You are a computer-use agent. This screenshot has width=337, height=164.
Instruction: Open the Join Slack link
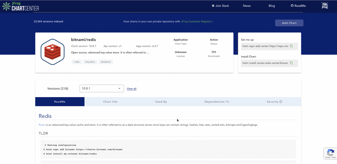220,6
